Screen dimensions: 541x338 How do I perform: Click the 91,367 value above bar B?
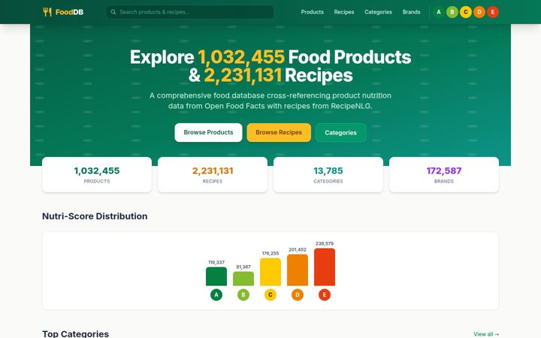[243, 267]
